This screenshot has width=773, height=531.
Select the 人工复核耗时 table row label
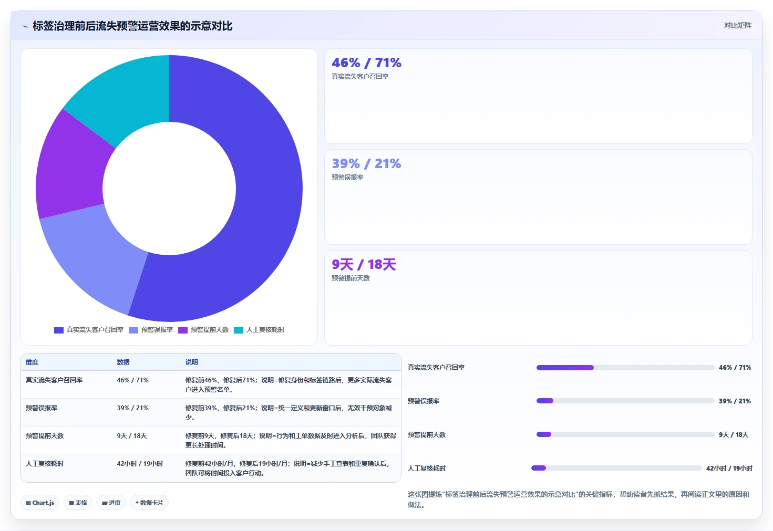point(45,464)
